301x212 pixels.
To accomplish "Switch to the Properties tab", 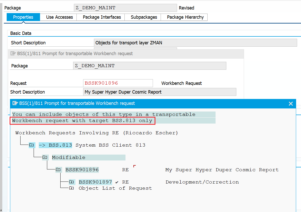I will point(23,17).
